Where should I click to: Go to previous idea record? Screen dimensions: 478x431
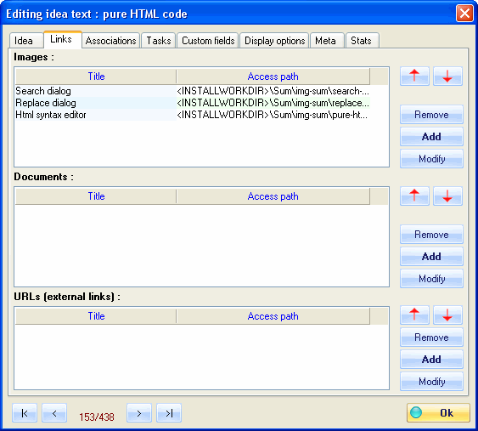point(54,413)
